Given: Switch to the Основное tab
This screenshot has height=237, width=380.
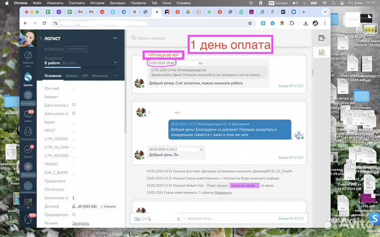Looking at the screenshot, I should point(53,76).
